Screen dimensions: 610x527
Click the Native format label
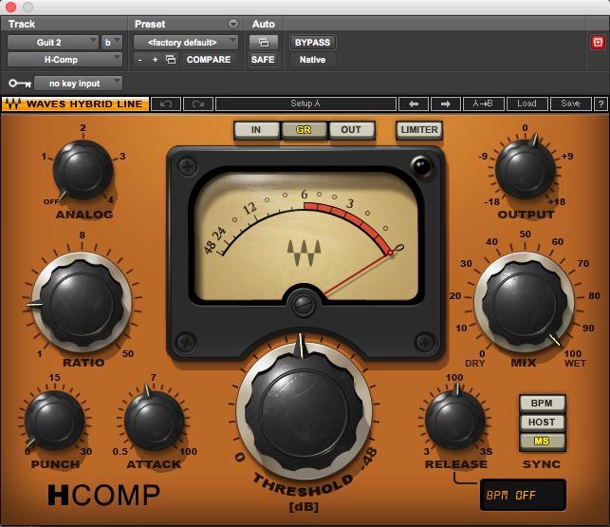(x=312, y=60)
